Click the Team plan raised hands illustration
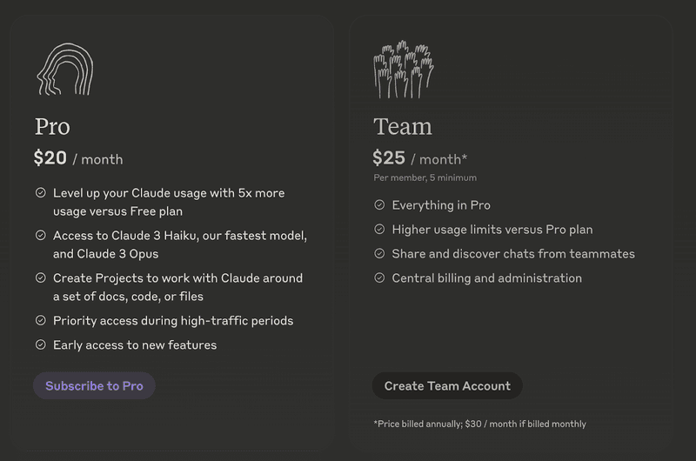The height and width of the screenshot is (461, 696). click(403, 69)
